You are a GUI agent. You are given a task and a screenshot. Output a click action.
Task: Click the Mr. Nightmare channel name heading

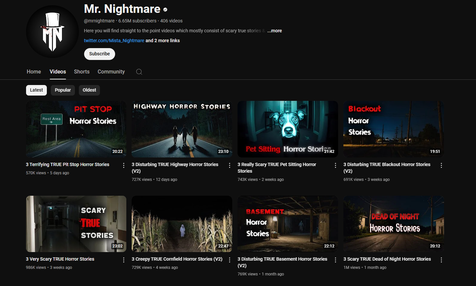[x=122, y=9]
